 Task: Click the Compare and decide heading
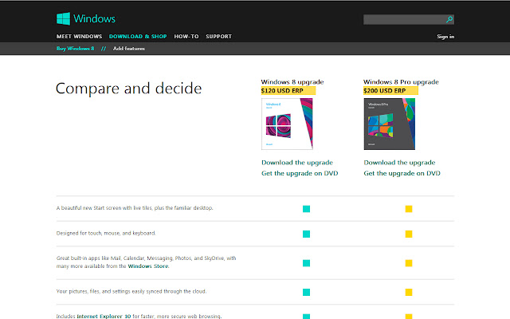point(129,89)
